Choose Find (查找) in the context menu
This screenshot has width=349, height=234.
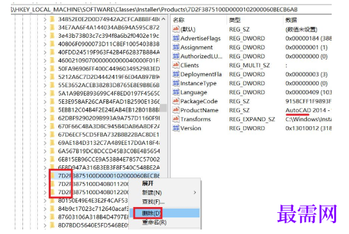tap(153, 202)
